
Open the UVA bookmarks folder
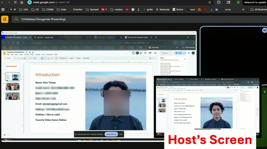24,9
